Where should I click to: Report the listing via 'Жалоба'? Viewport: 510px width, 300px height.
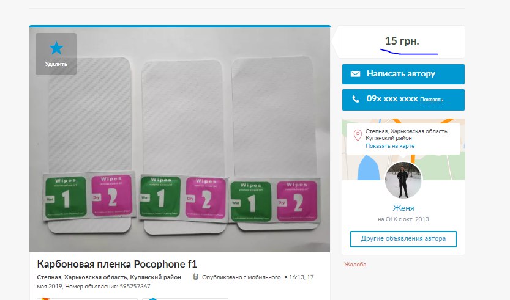coord(355,265)
